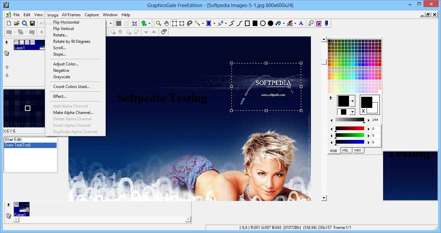
Task: Activate the text tool letter A
Action: click(x=301, y=23)
